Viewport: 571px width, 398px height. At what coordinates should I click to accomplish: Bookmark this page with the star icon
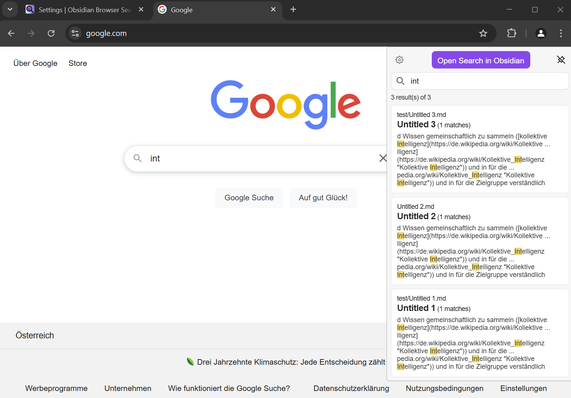[483, 33]
